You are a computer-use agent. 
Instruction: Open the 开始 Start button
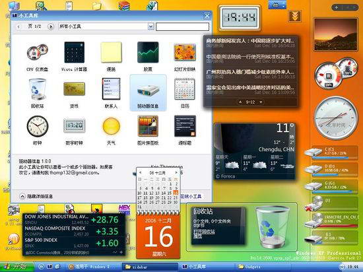tap(17, 267)
